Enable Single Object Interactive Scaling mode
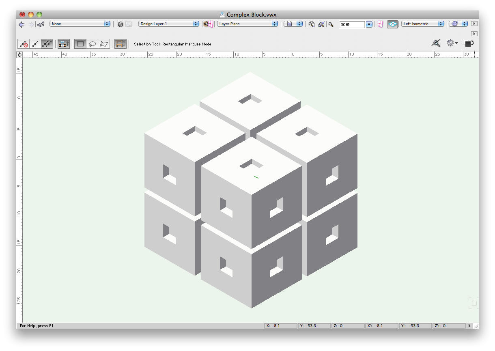The width and height of the screenshot is (495, 351). [36, 44]
